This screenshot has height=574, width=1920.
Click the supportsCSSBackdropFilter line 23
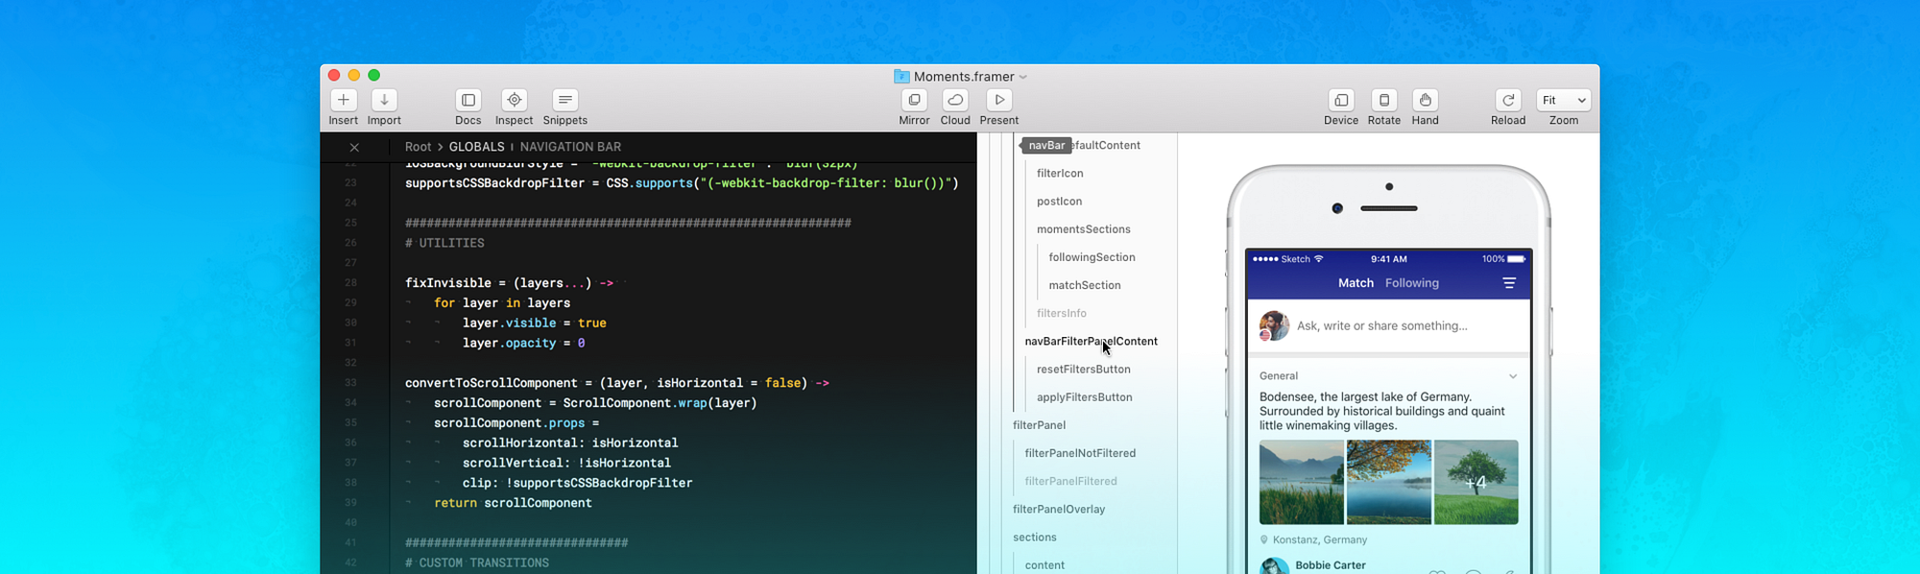[682, 183]
